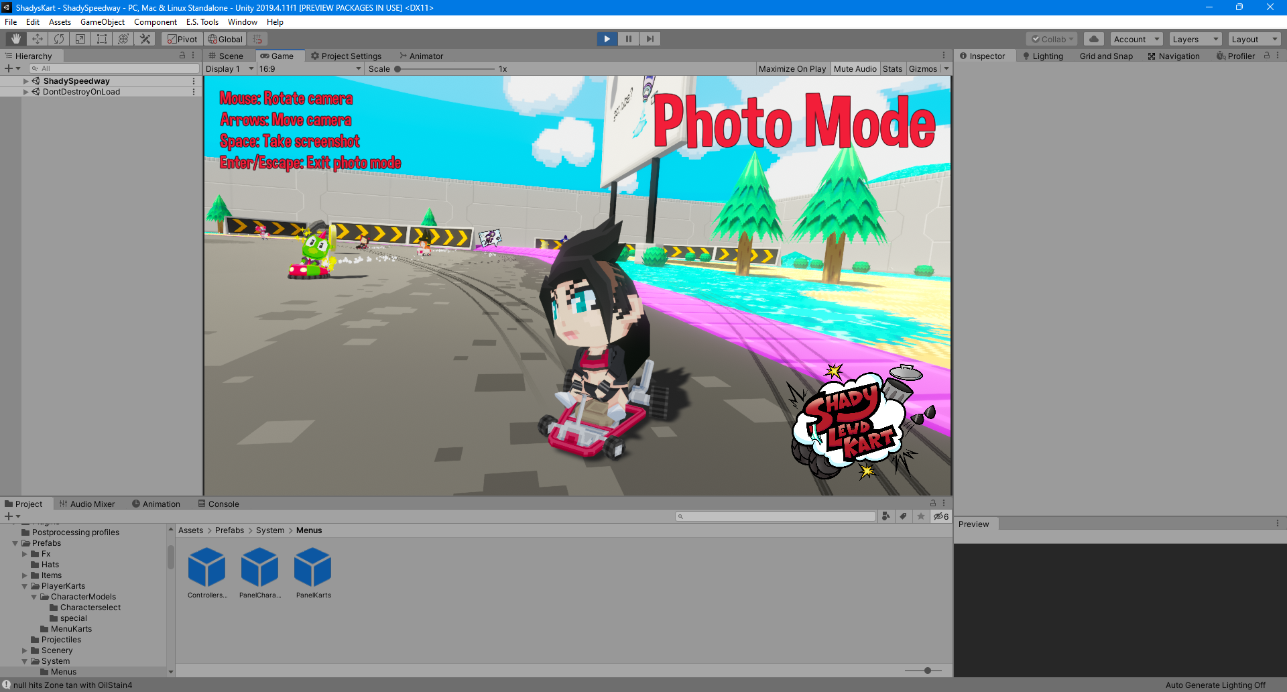Lock the Project panel
The height and width of the screenshot is (692, 1287).
[932, 503]
